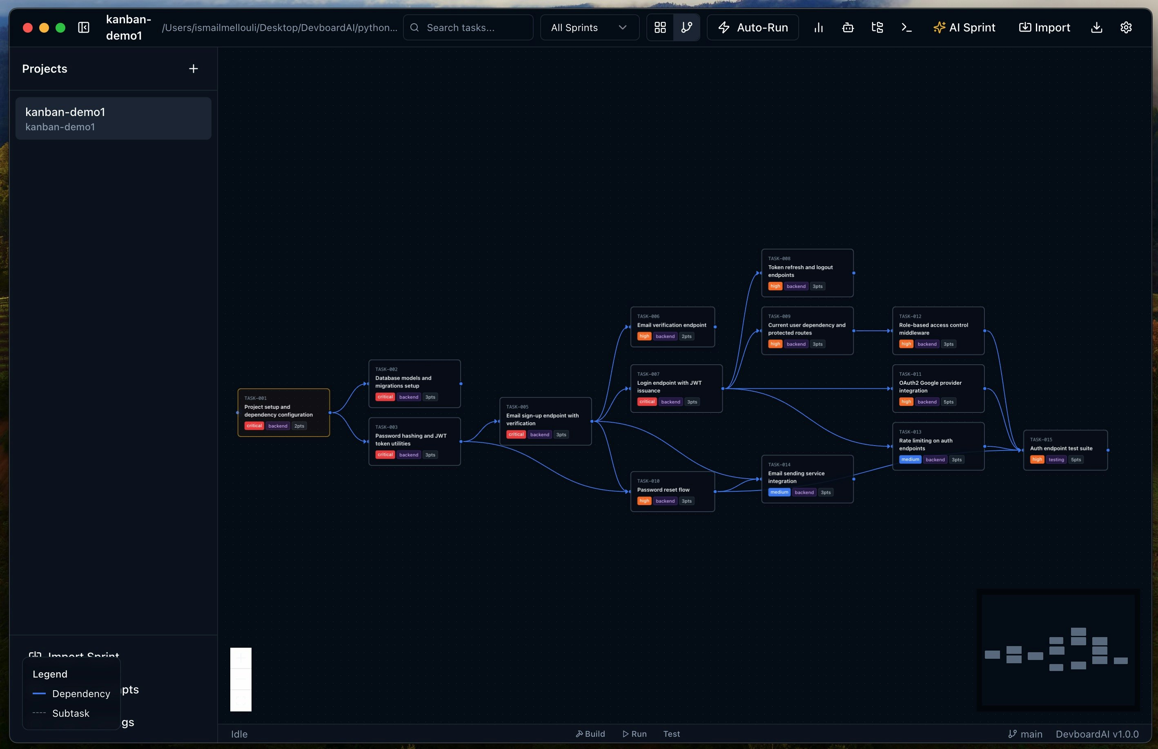Expand the All Sprints dropdown
Image resolution: width=1158 pixels, height=749 pixels.
point(589,28)
